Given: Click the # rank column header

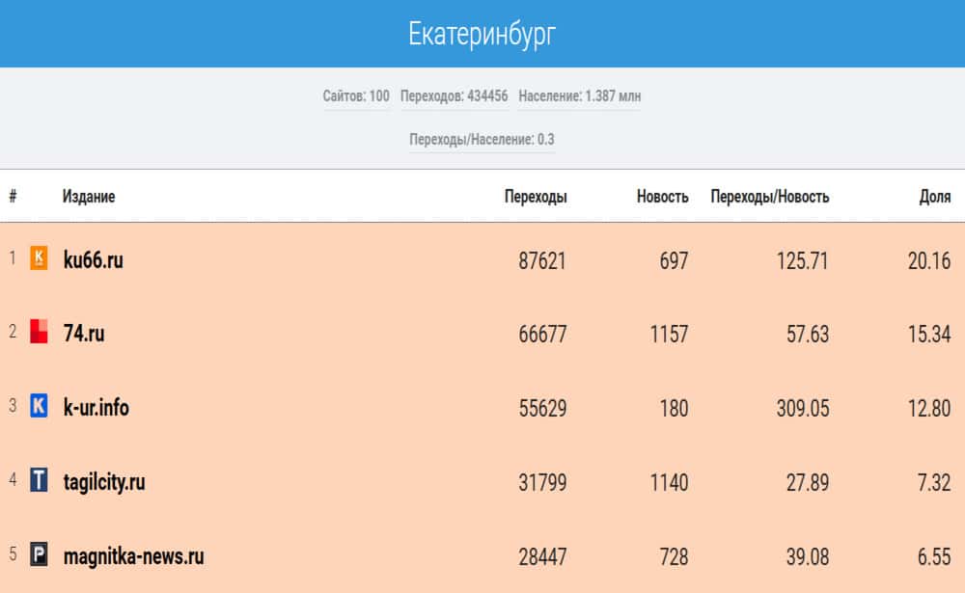Looking at the screenshot, I should tap(13, 197).
